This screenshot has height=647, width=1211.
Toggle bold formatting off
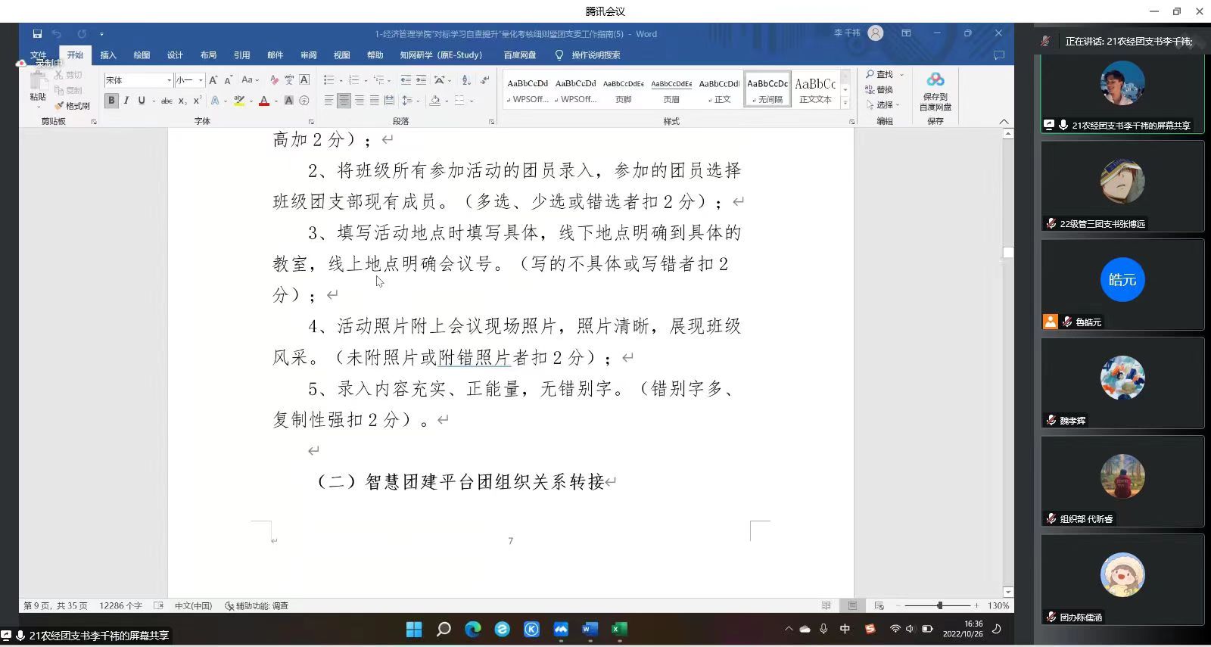[x=111, y=101]
